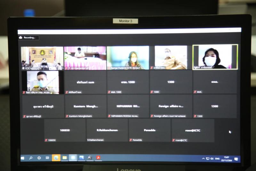
Task: Select the Zoom app on the taskbar
Action: pos(73,158)
